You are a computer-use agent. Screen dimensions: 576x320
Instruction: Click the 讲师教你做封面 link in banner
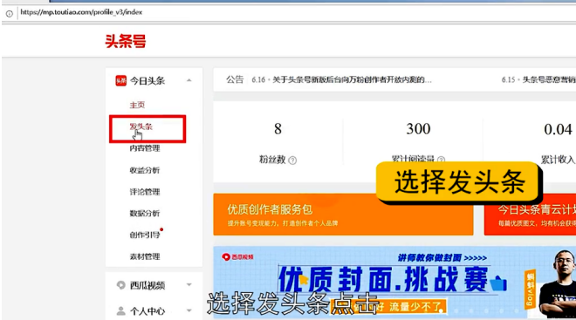click(x=442, y=258)
